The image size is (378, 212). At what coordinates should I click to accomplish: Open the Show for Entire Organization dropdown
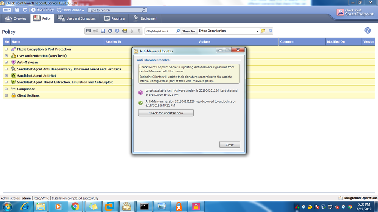257,31
